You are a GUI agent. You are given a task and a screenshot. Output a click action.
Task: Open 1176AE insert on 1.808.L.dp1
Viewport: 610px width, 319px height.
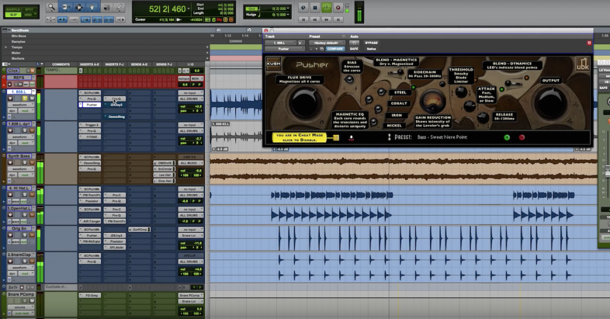point(92,137)
